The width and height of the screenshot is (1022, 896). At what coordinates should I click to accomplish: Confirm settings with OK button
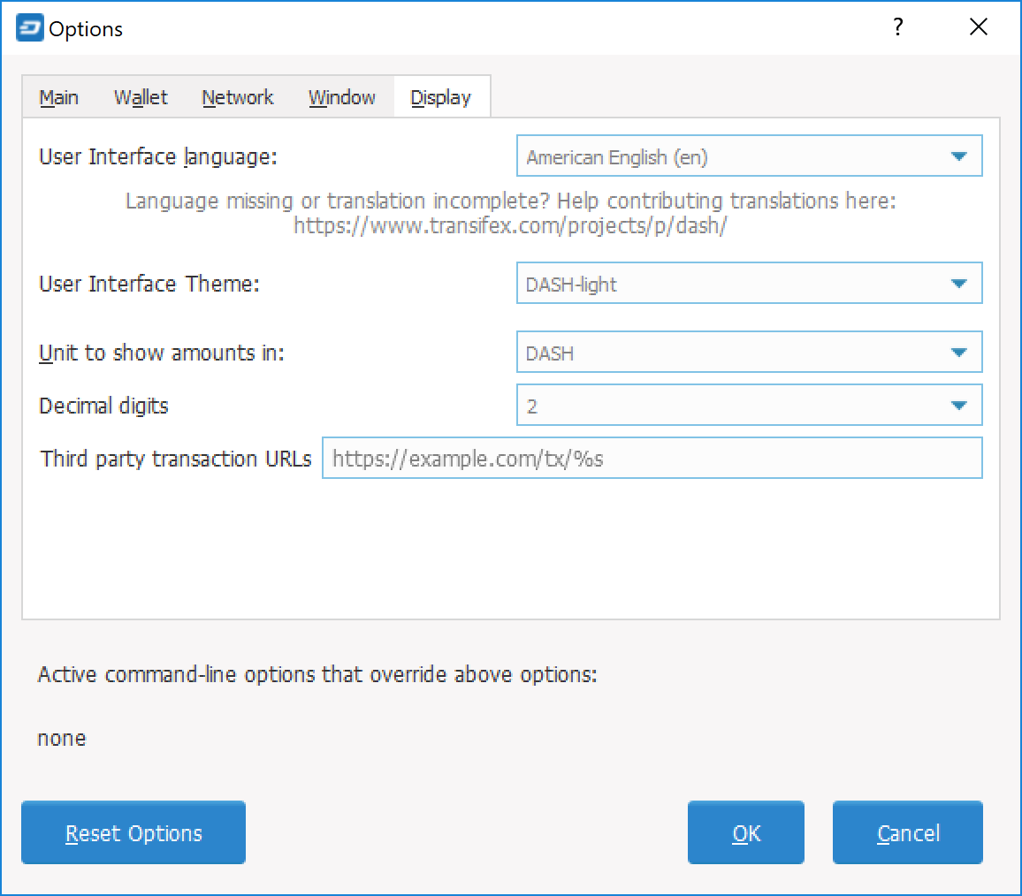746,832
